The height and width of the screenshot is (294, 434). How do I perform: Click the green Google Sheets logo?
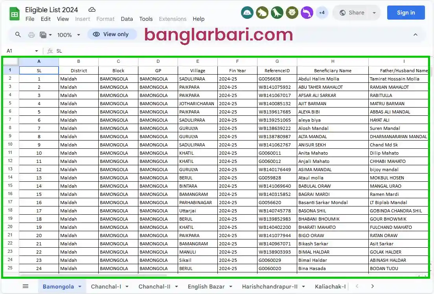click(x=14, y=13)
